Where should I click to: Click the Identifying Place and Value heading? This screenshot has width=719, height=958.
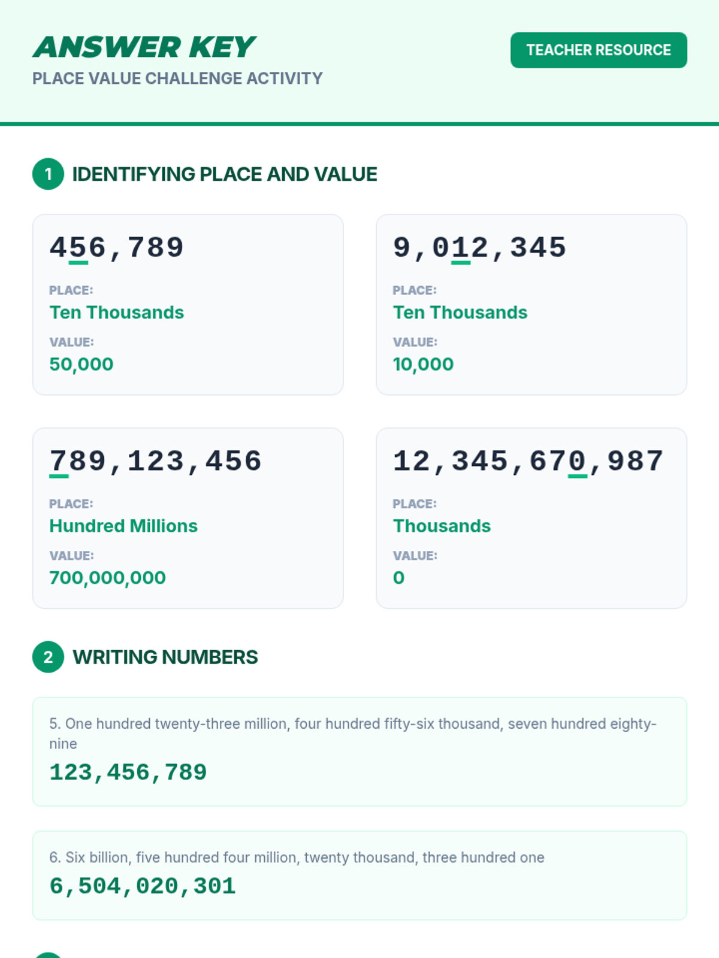tap(225, 174)
